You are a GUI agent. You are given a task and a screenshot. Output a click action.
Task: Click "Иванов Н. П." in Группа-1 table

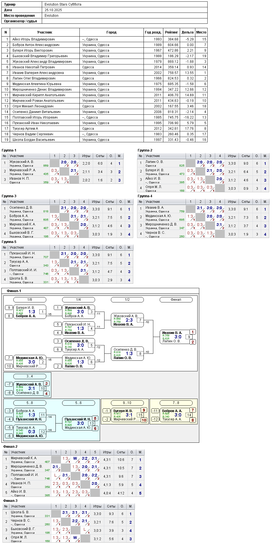click(19, 179)
